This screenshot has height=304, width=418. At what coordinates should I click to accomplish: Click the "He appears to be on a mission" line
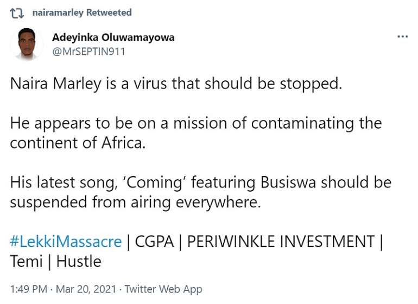tap(196, 123)
